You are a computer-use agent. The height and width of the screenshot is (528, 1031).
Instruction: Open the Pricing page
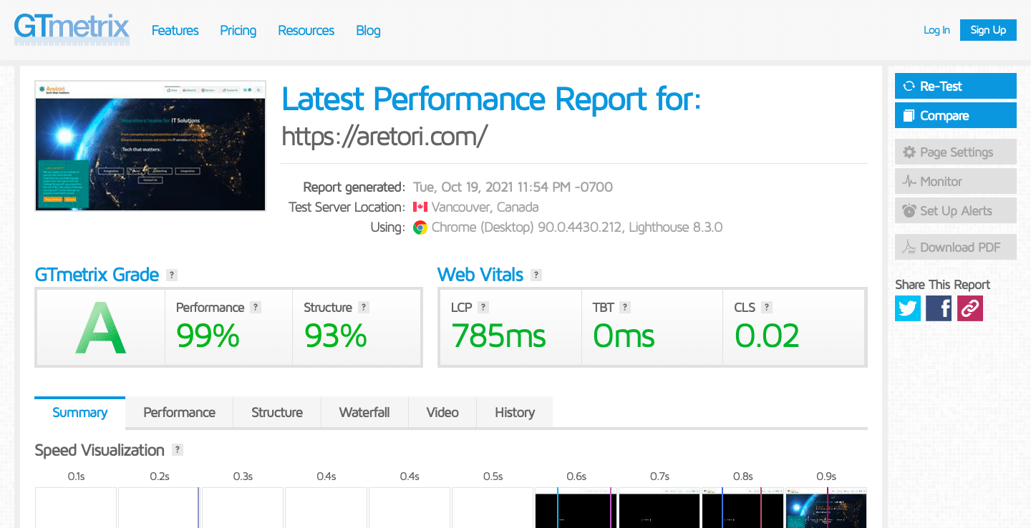click(x=238, y=30)
